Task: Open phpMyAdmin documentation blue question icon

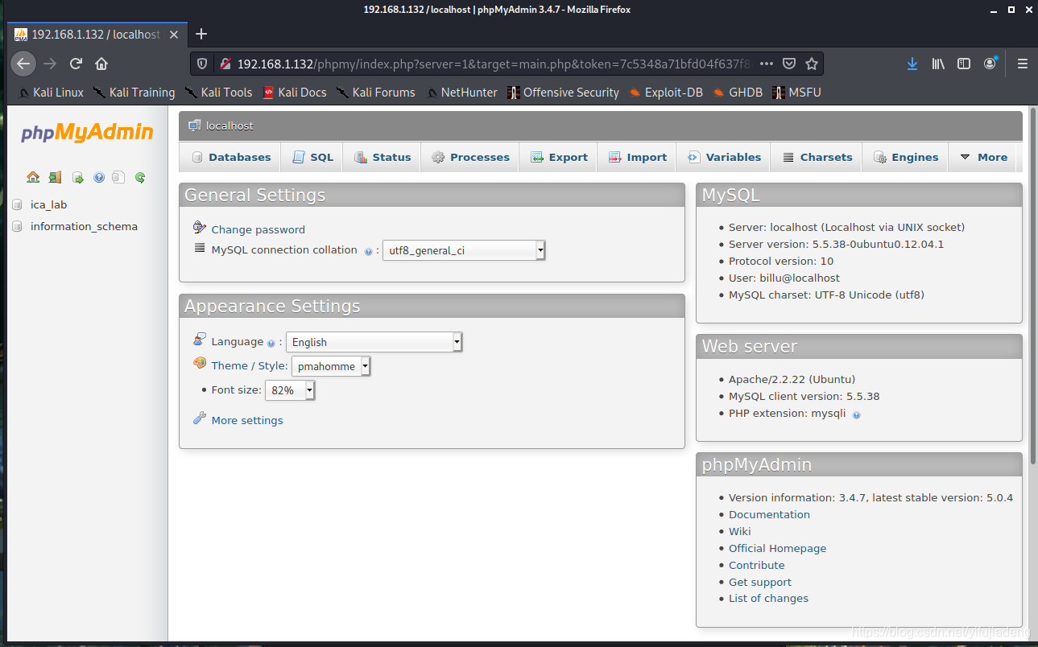Action: click(x=99, y=177)
